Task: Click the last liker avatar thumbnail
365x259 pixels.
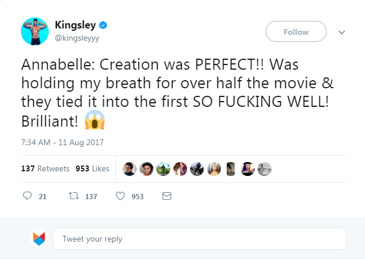Action: 264,168
